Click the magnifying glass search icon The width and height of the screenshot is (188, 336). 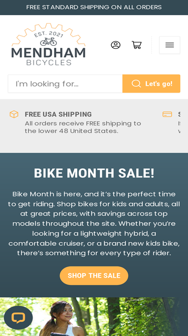point(136,84)
